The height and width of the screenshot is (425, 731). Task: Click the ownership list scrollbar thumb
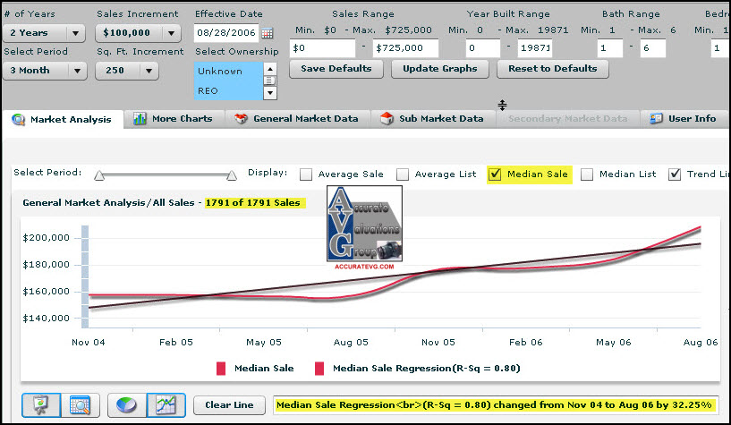[270, 81]
